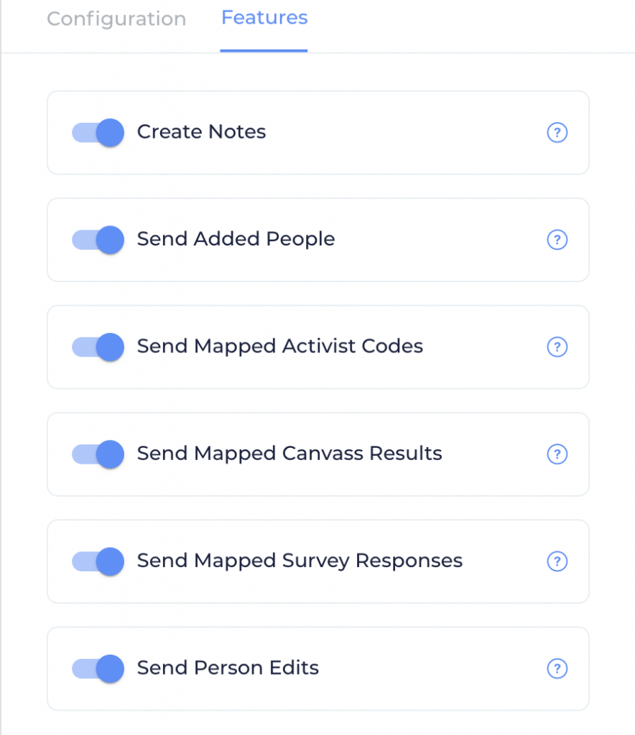Screen dimensions: 635x735
Task: Click the Send Added People label
Action: point(236,239)
